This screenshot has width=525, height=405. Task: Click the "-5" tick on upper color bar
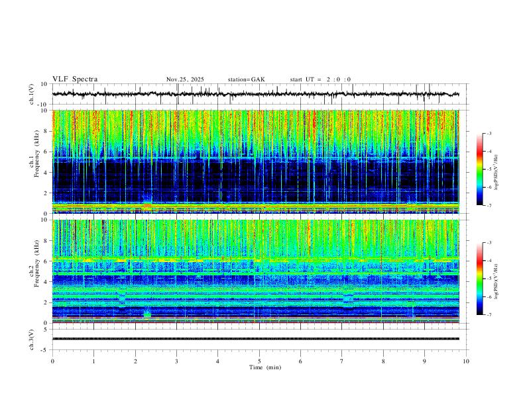pos(489,169)
